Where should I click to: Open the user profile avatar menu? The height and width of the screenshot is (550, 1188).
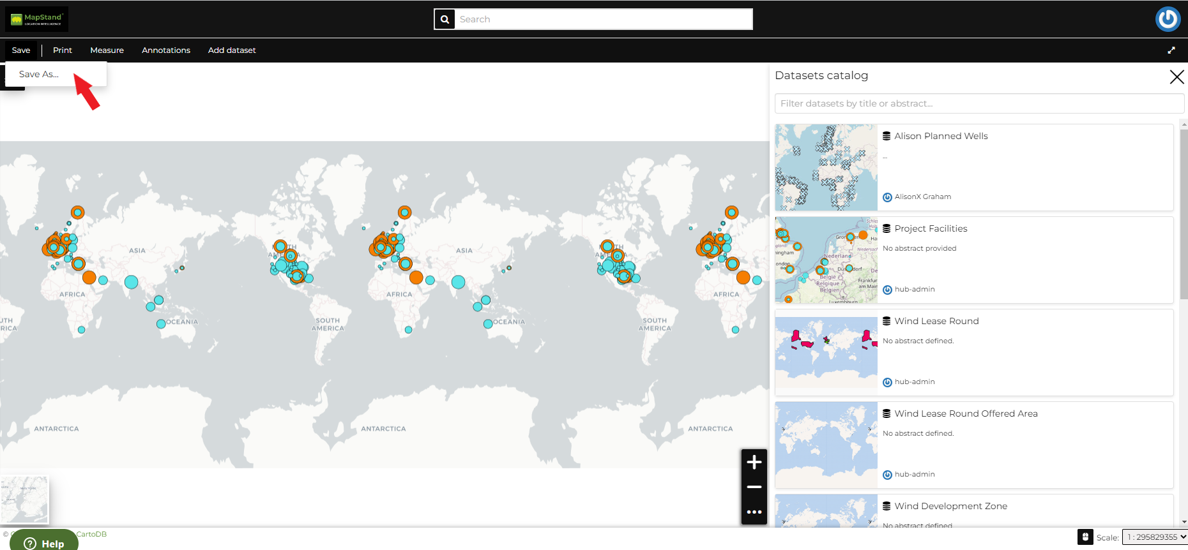click(1168, 19)
